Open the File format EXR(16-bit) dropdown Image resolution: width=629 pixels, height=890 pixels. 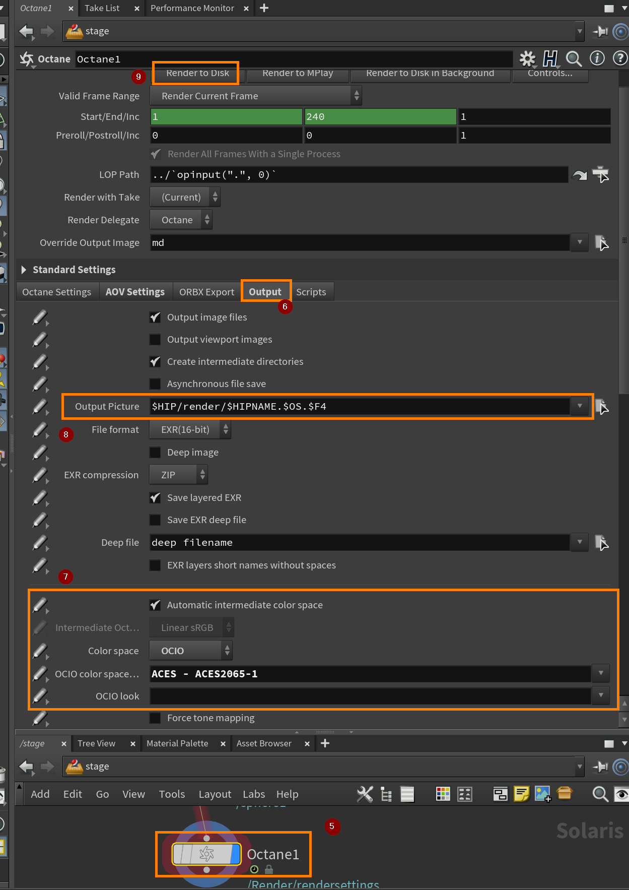pos(190,430)
